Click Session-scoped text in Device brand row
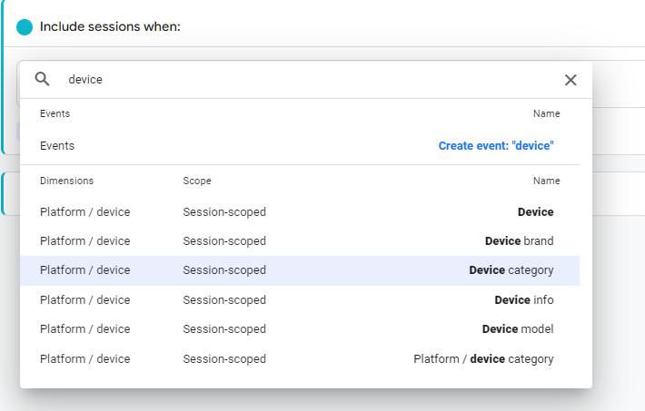 224,241
